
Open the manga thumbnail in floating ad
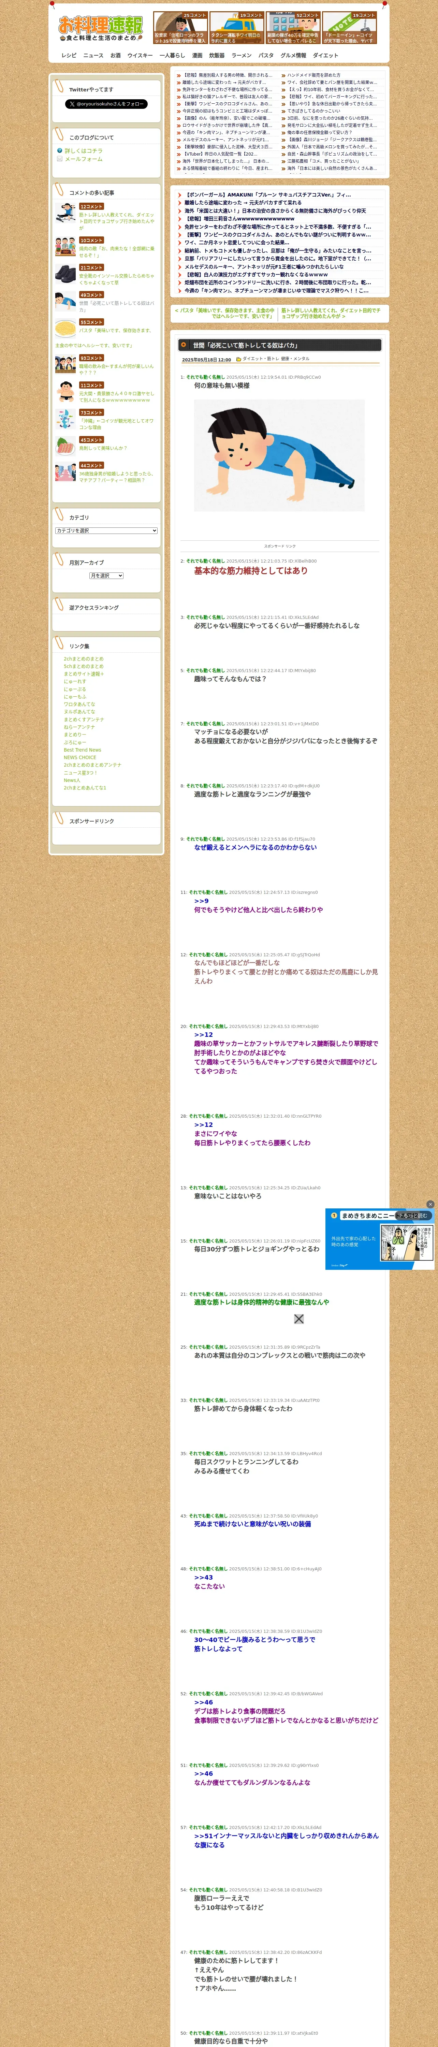click(406, 1242)
